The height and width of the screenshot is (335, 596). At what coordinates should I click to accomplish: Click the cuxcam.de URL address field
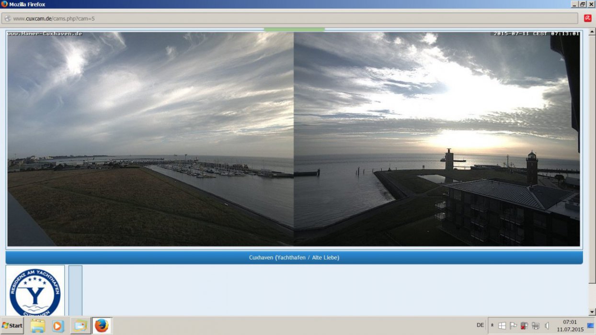[287, 19]
